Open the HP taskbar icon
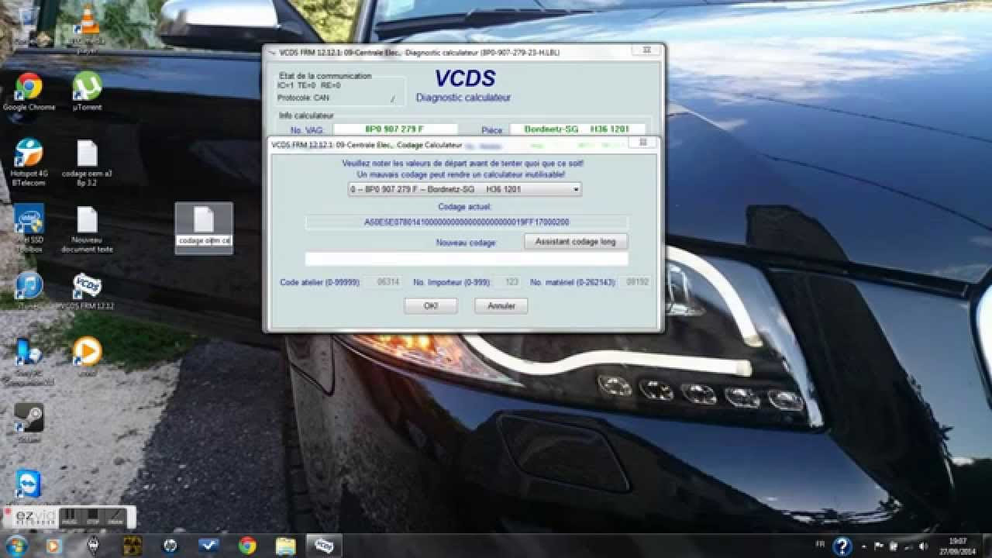The image size is (992, 558). pos(170,546)
